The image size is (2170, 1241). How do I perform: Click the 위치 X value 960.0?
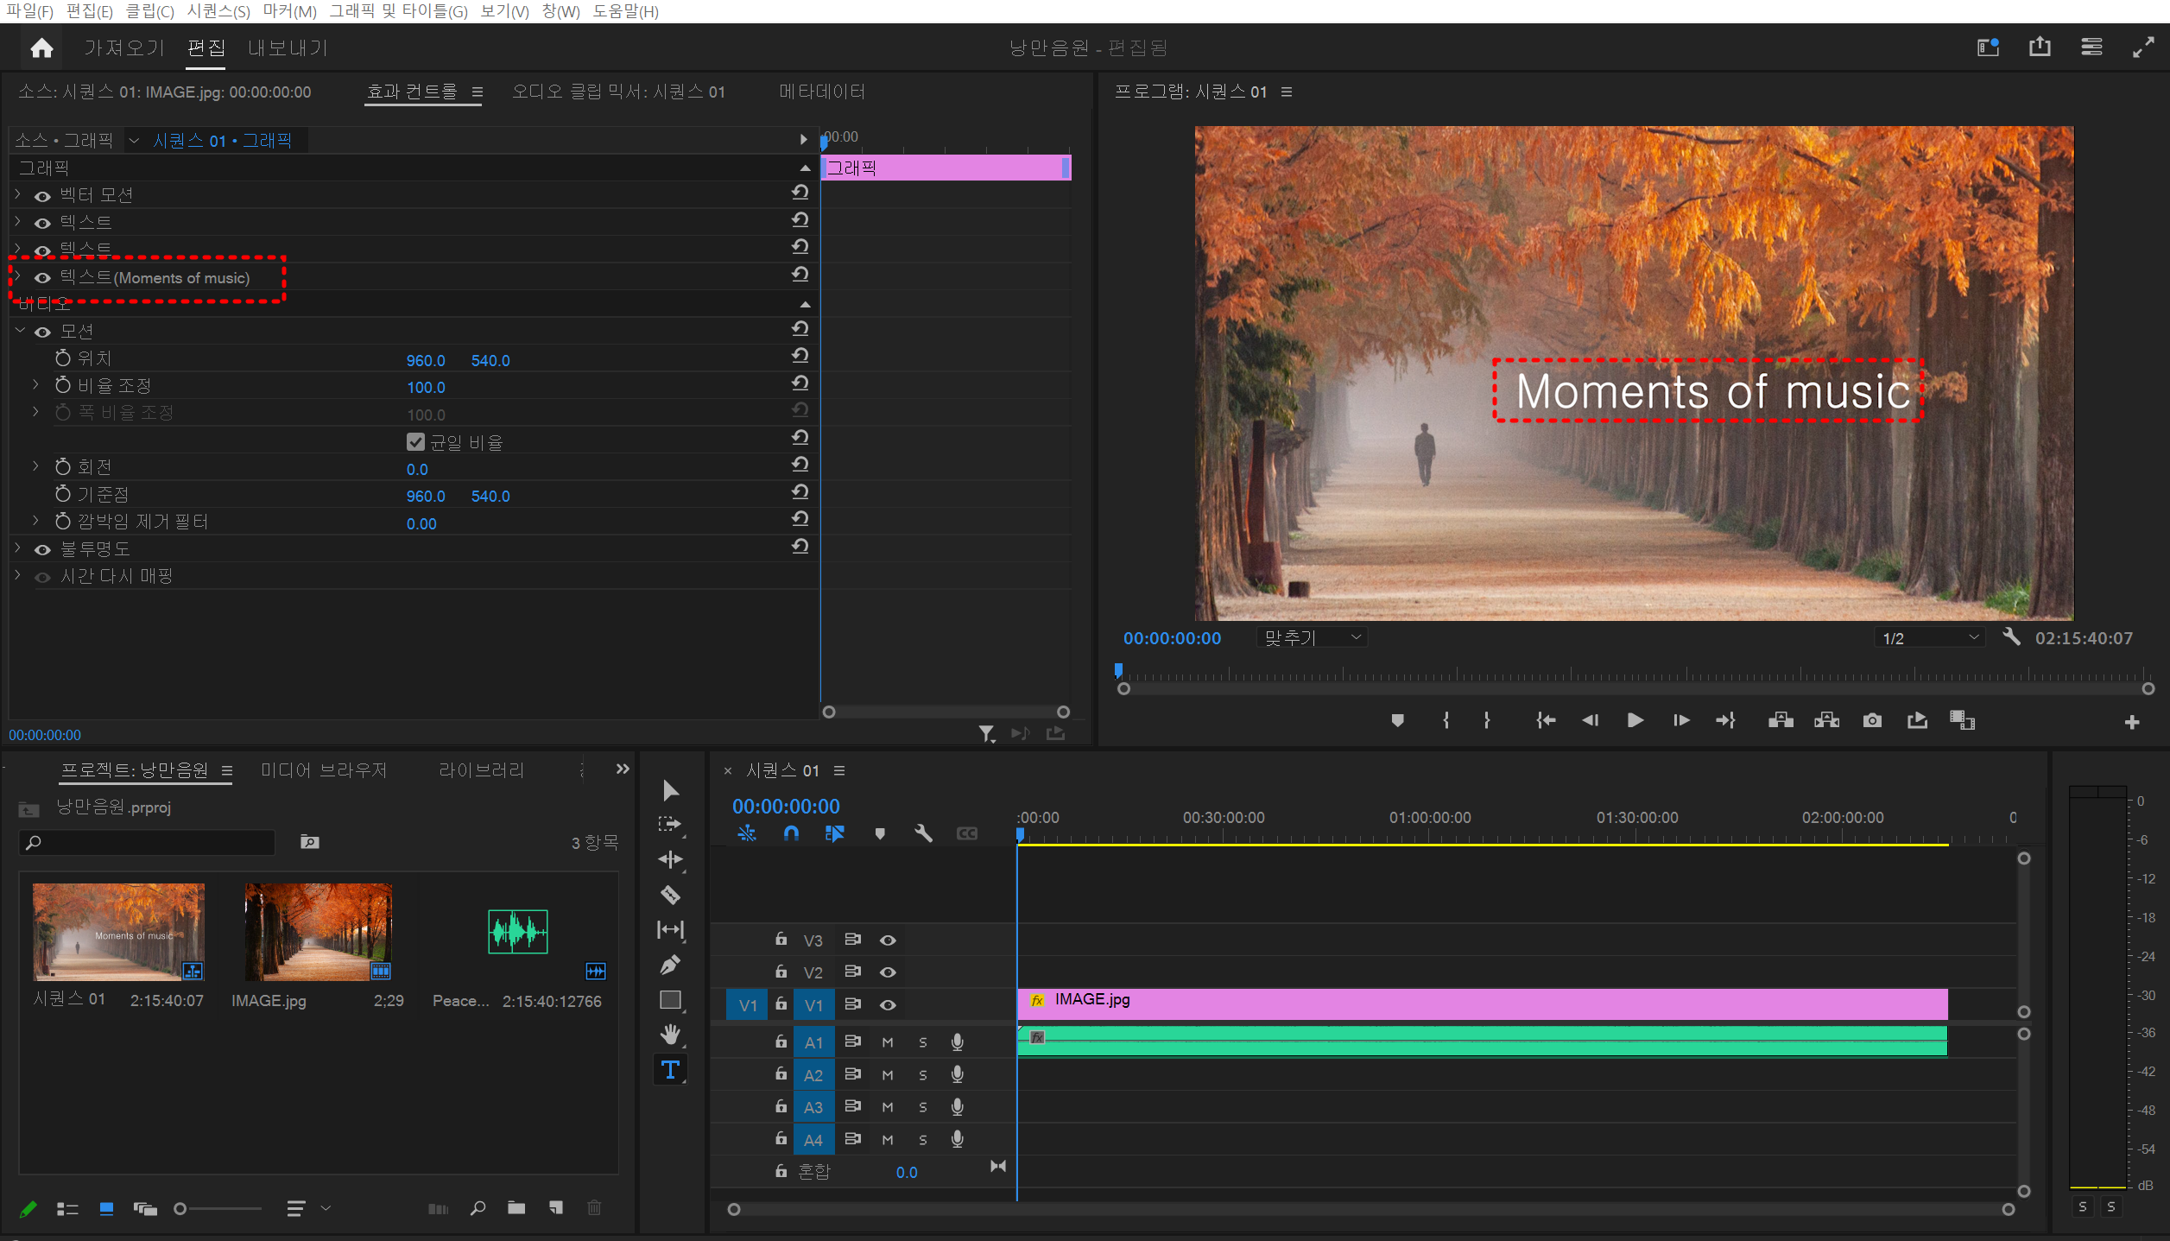(426, 360)
